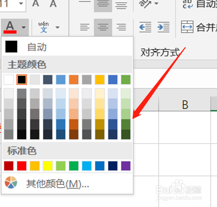Pick the blue theme color swatch
The image size is (217, 207).
tap(113, 79)
